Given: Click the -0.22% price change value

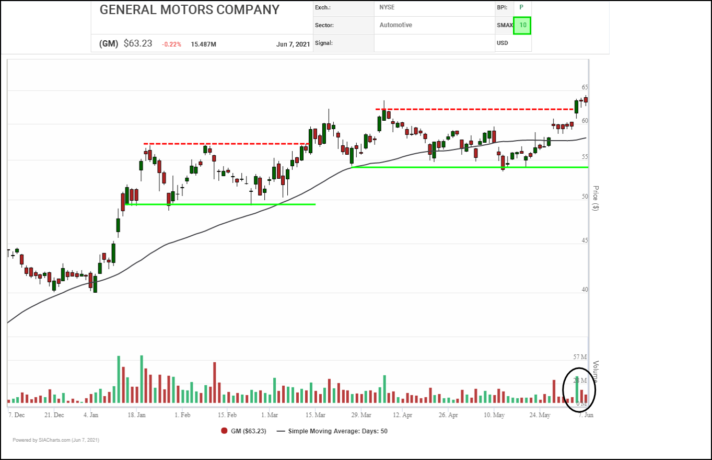Looking at the screenshot, I should click(x=171, y=44).
